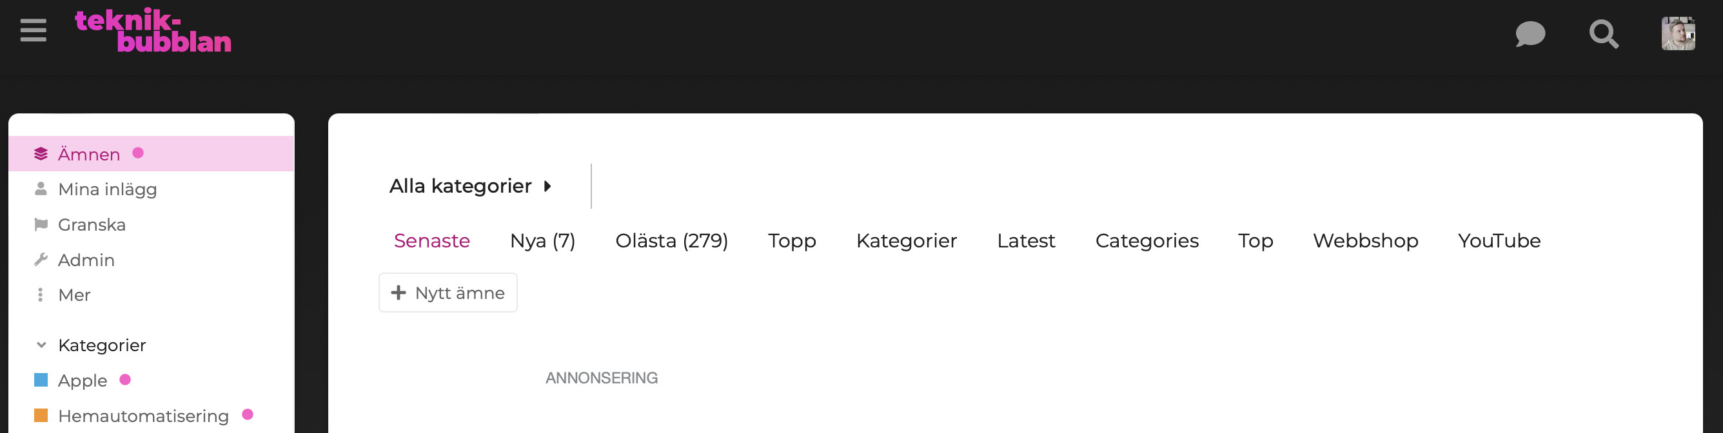
Task: Open the search magnifier icon
Action: pyautogui.click(x=1604, y=34)
